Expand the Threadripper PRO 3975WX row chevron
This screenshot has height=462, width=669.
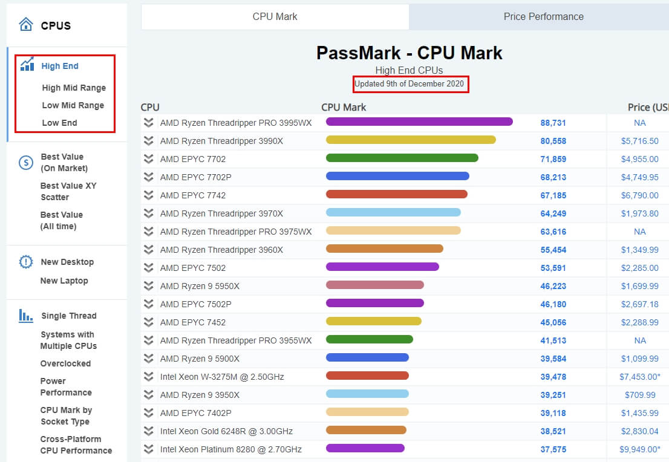point(148,232)
